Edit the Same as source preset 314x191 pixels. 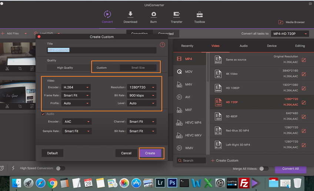pos(304,60)
